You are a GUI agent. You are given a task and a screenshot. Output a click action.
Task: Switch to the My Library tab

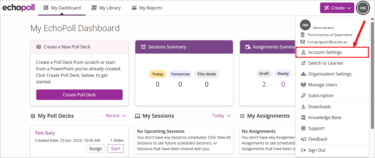[x=106, y=8]
